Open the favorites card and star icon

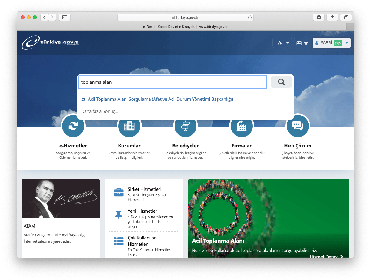coord(302,43)
